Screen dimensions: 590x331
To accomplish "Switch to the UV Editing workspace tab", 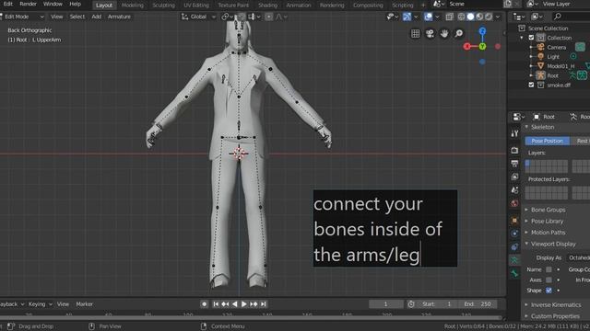I will coord(196,6).
